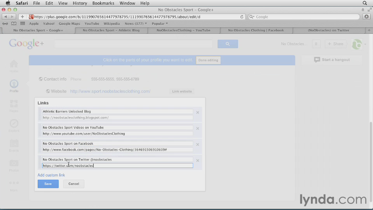This screenshot has width=373, height=210.
Task: Open the Safari application menu
Action: pos(22,3)
